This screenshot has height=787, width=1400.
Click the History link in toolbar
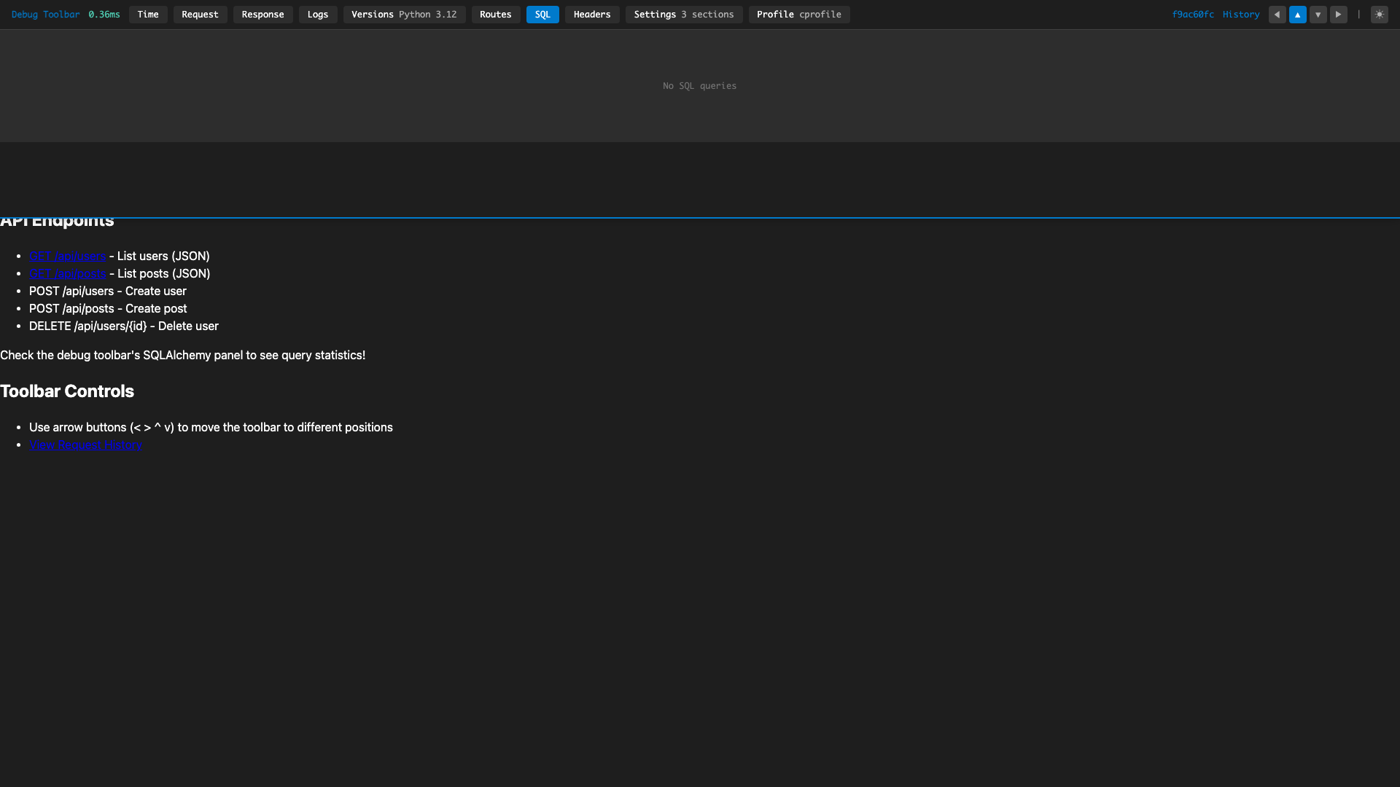click(x=1241, y=15)
